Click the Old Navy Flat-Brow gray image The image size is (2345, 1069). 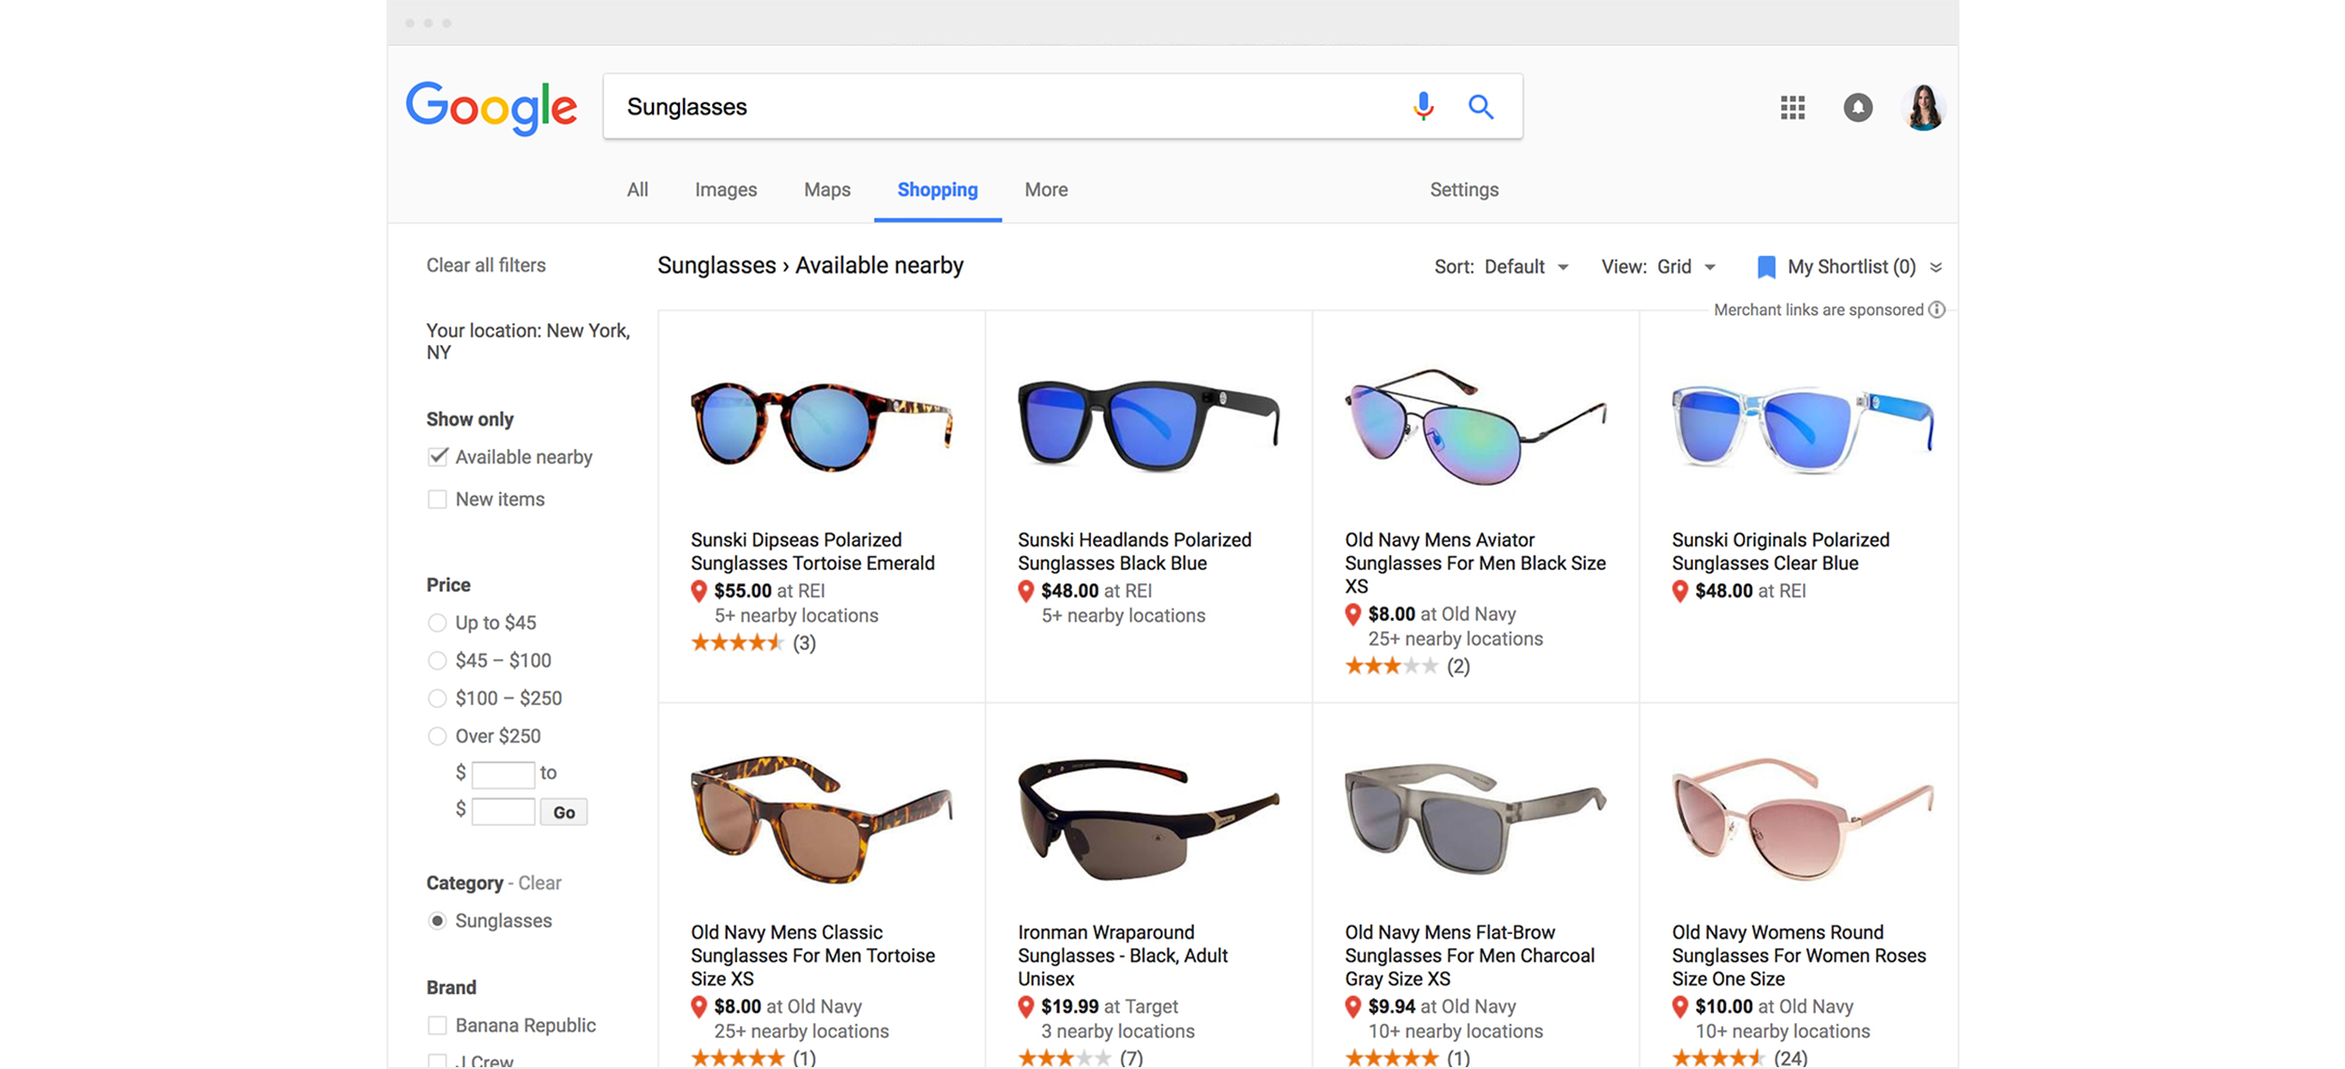tap(1475, 820)
